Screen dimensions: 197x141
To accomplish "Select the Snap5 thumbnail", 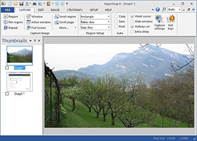I will 20,81.
